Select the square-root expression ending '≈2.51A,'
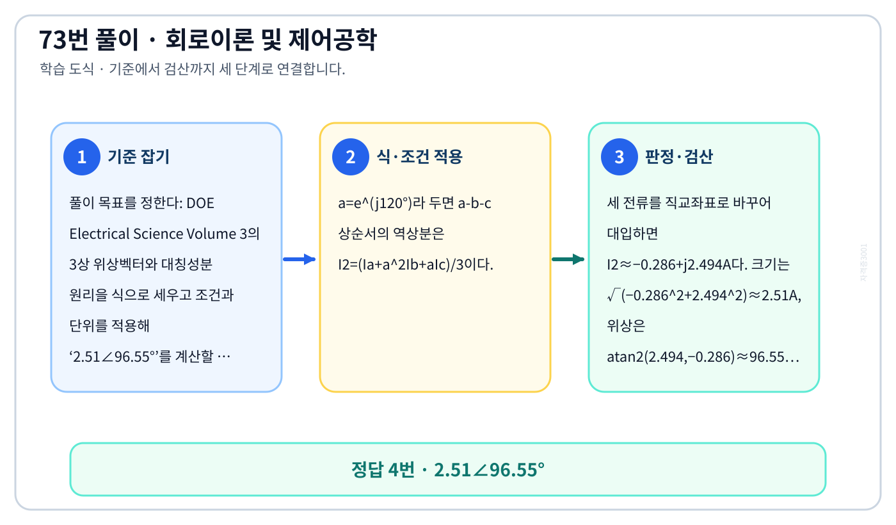This screenshot has width=896, height=525. pyautogui.click(x=704, y=295)
